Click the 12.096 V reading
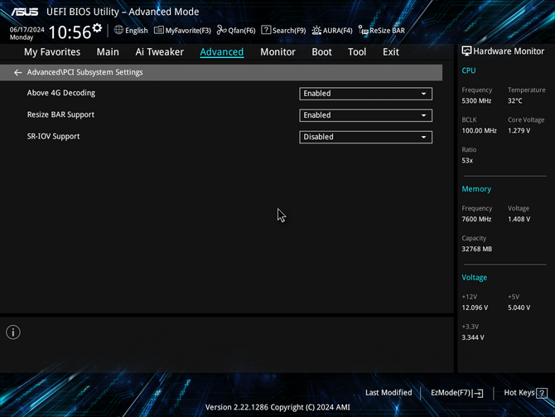The image size is (555, 417). coord(475,308)
